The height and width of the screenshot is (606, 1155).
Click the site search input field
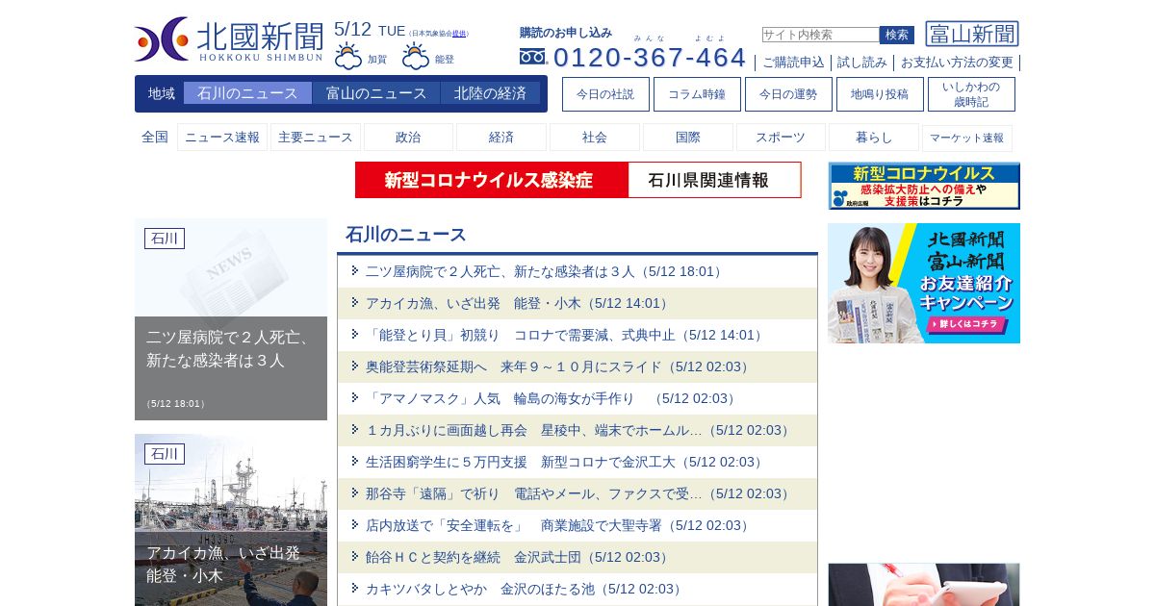click(x=820, y=35)
